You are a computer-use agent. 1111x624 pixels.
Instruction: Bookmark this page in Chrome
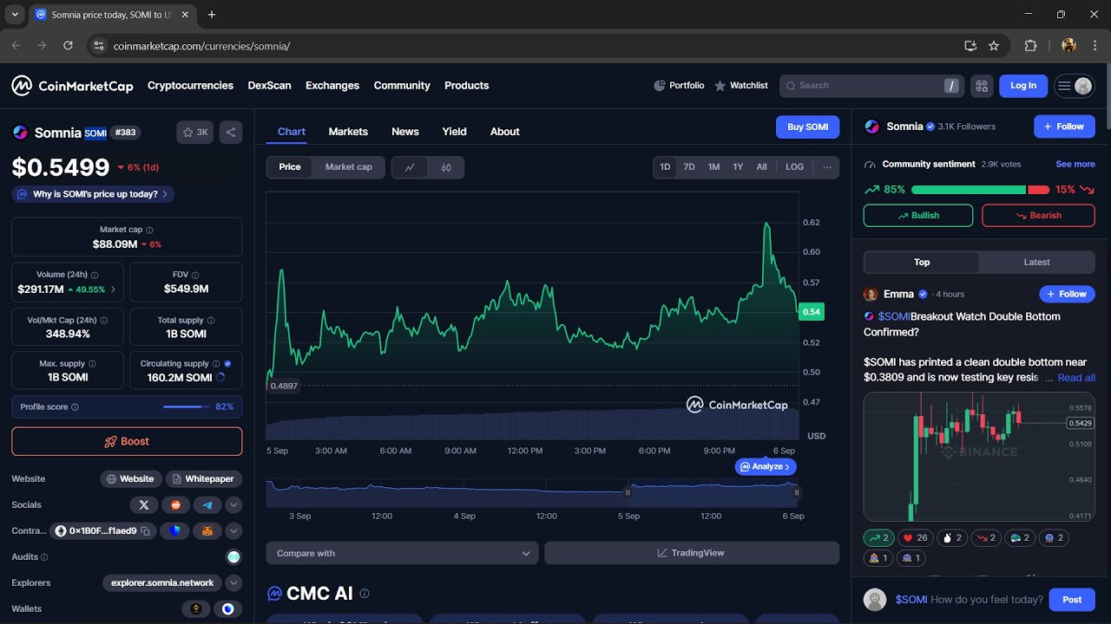click(x=994, y=46)
